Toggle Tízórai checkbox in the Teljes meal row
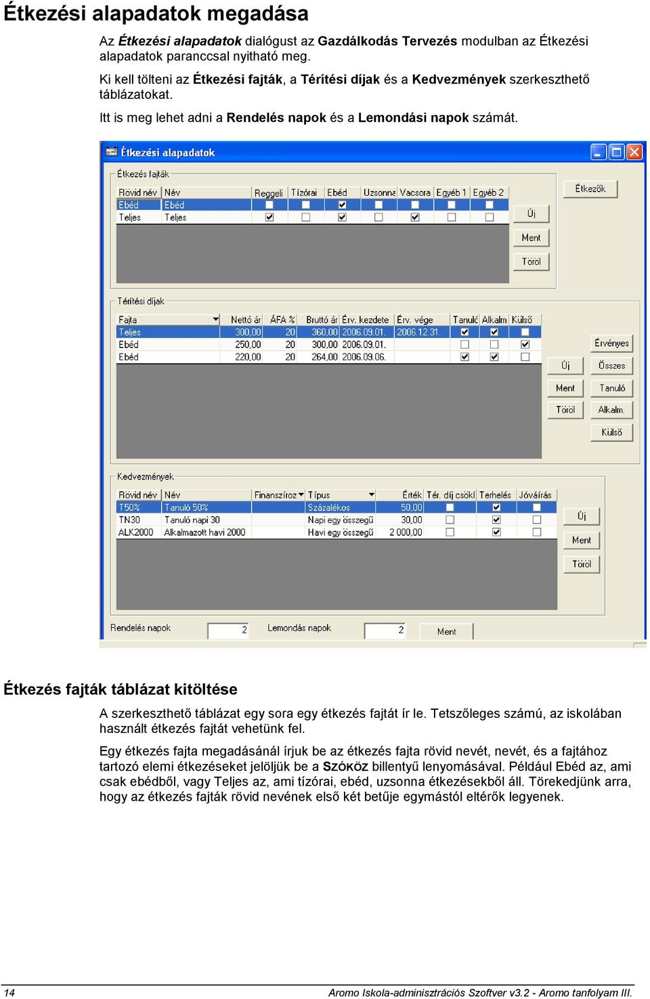 [x=306, y=217]
